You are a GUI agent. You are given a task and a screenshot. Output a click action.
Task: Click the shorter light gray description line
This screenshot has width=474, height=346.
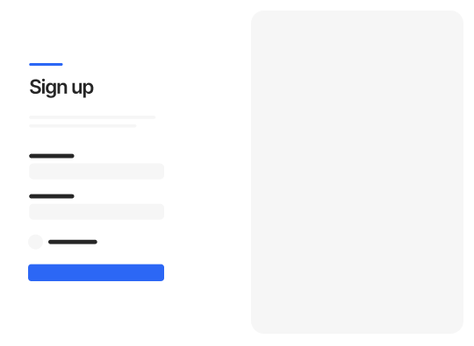click(x=83, y=126)
